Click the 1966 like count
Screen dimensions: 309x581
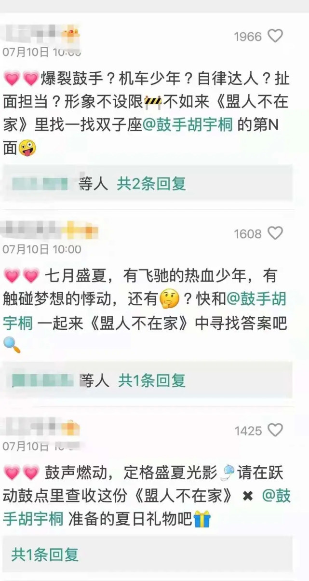click(248, 37)
